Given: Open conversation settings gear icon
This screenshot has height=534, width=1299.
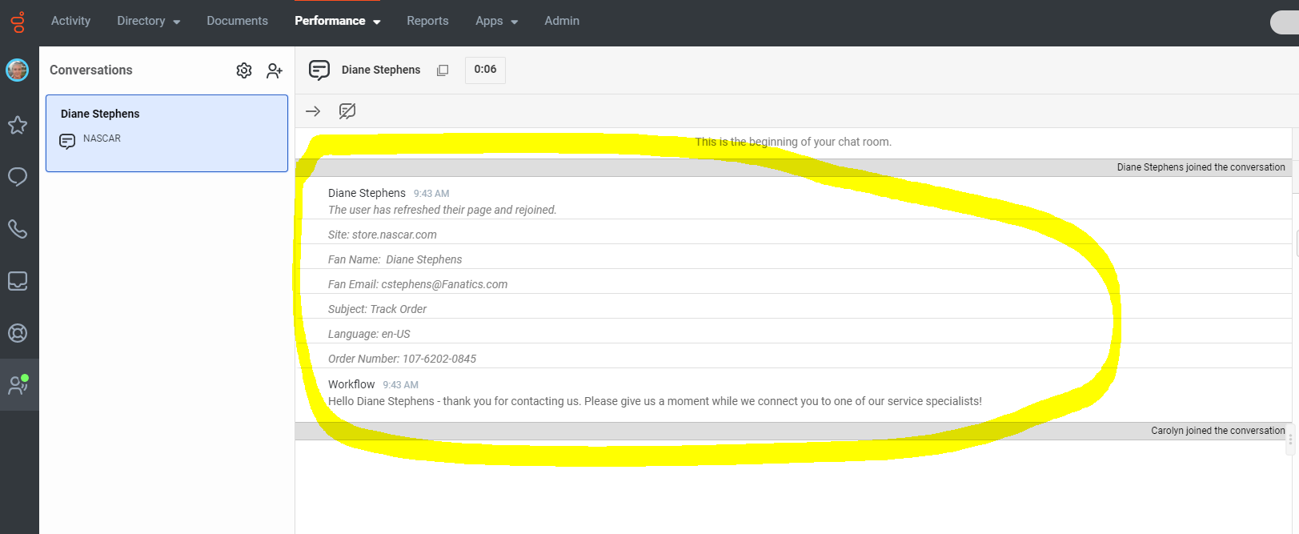Looking at the screenshot, I should coord(244,70).
